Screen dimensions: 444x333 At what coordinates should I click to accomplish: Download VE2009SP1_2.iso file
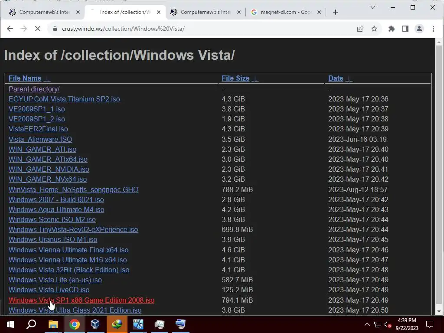coord(37,119)
